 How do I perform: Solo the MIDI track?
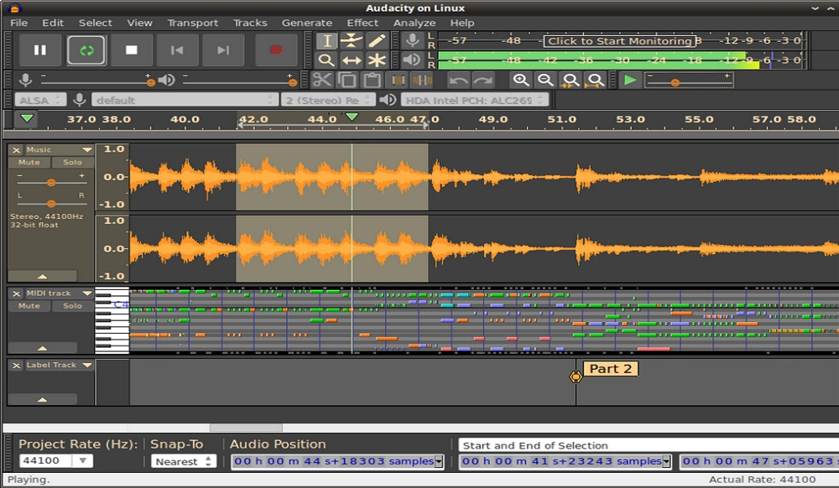point(72,306)
